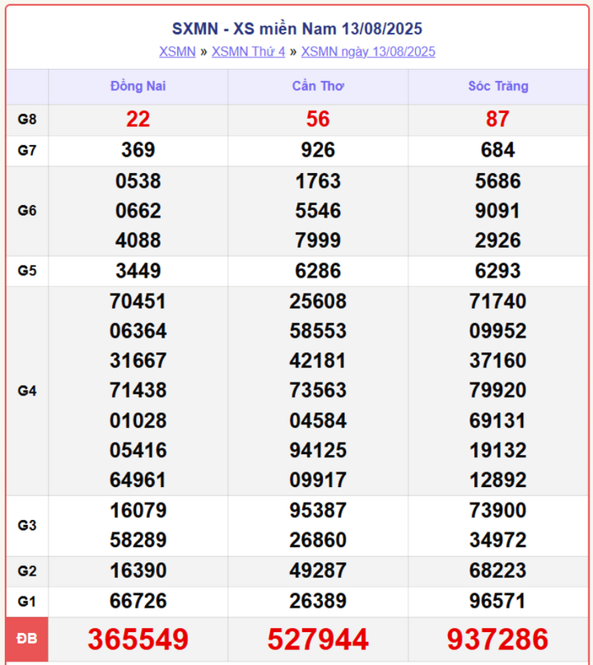Click G8 result 56 for Cần Thơ
The width and height of the screenshot is (593, 665).
[x=318, y=119]
